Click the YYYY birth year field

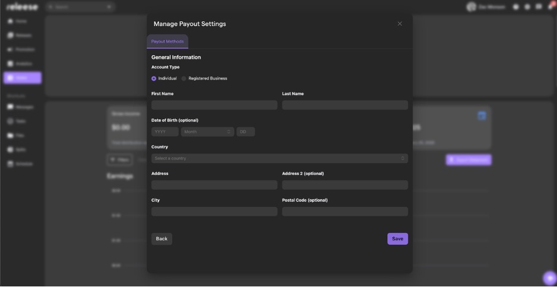click(x=165, y=132)
